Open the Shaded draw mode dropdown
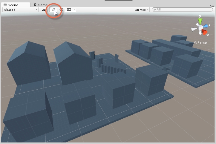This screenshot has height=144, width=216. pyautogui.click(x=20, y=10)
